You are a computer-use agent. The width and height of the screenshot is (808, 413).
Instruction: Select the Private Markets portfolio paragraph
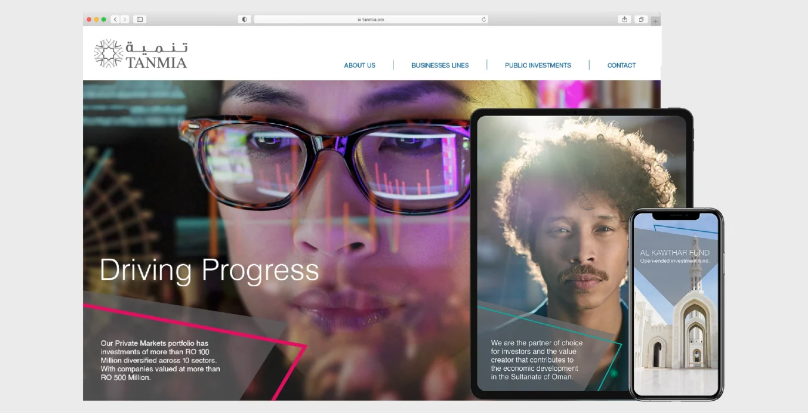(160, 360)
